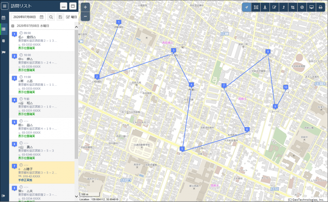This screenshot has width=328, height=202.
Task: Click phone number 03-3335-XXXX
Action: (31, 67)
